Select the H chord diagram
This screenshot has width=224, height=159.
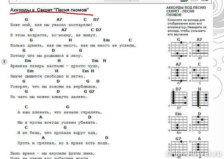click(x=199, y=98)
